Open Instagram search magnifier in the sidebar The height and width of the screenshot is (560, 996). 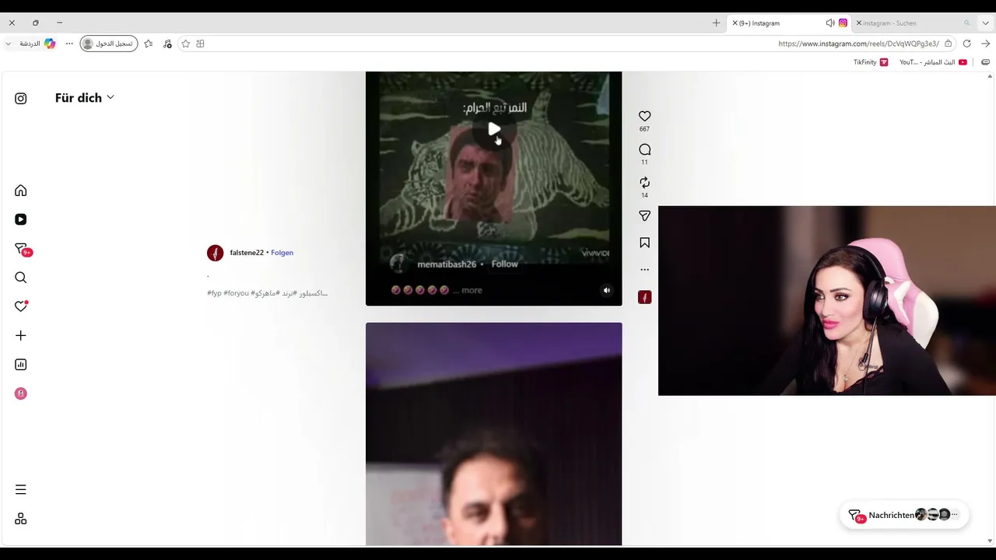[21, 278]
